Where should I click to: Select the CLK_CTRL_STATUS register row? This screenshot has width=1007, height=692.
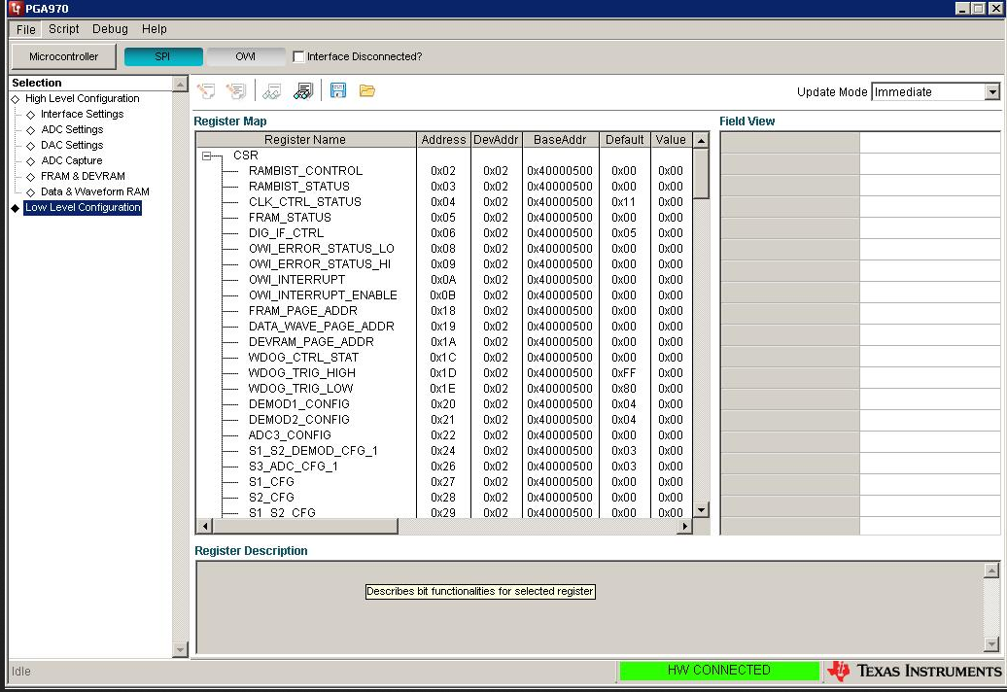pyautogui.click(x=305, y=201)
